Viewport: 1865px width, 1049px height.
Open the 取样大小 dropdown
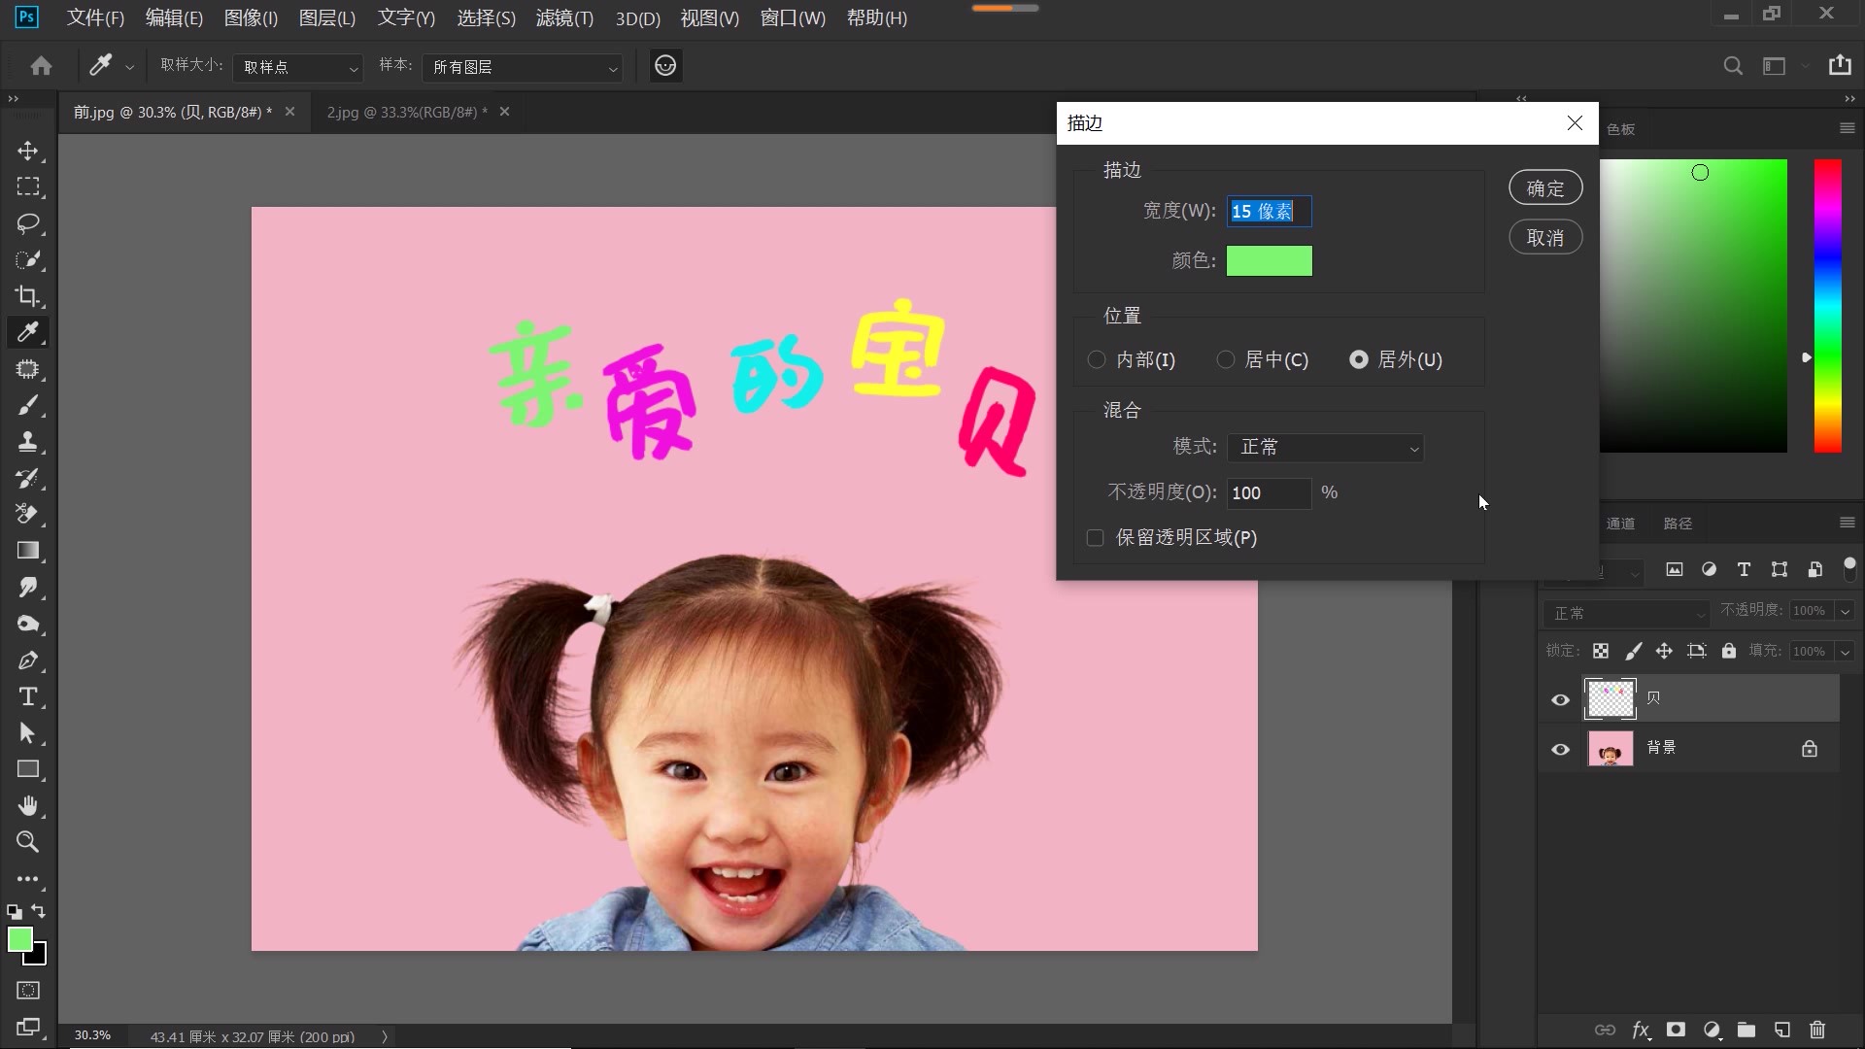tap(296, 66)
